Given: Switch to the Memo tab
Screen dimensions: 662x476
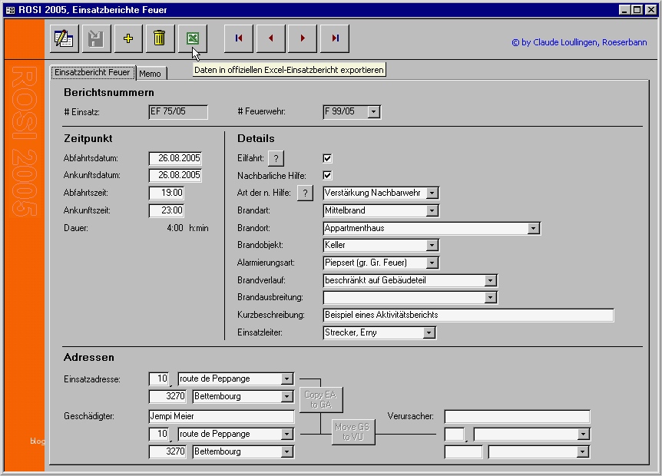Looking at the screenshot, I should pyautogui.click(x=150, y=74).
